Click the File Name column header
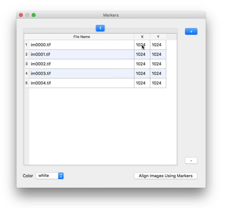This screenshot has width=228, height=208. point(82,37)
